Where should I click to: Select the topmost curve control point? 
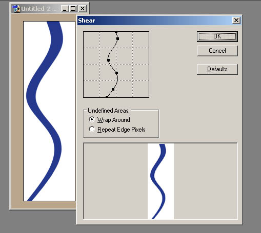pyautogui.click(x=116, y=32)
